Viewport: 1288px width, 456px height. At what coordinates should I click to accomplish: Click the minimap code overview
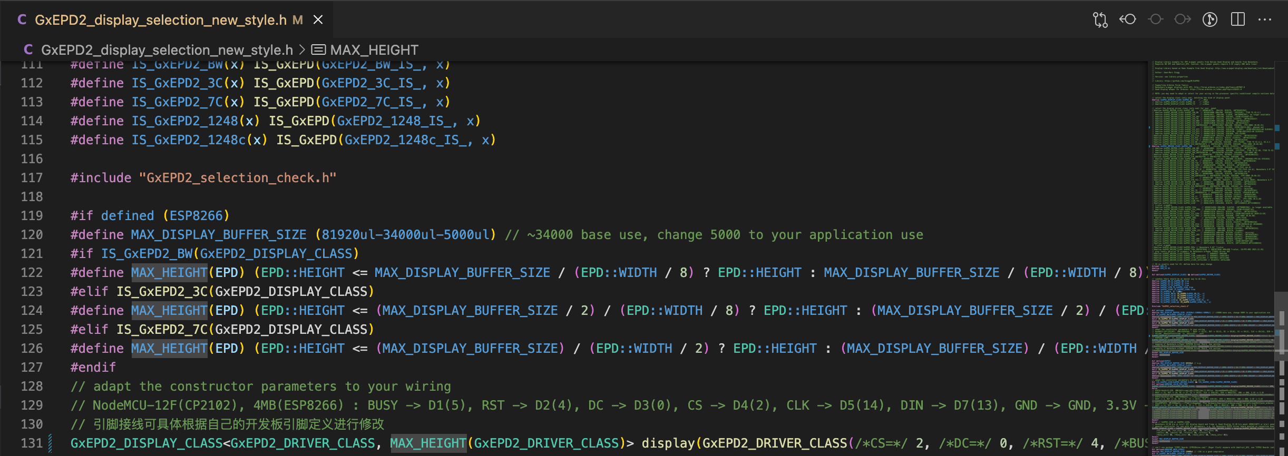(x=1211, y=258)
